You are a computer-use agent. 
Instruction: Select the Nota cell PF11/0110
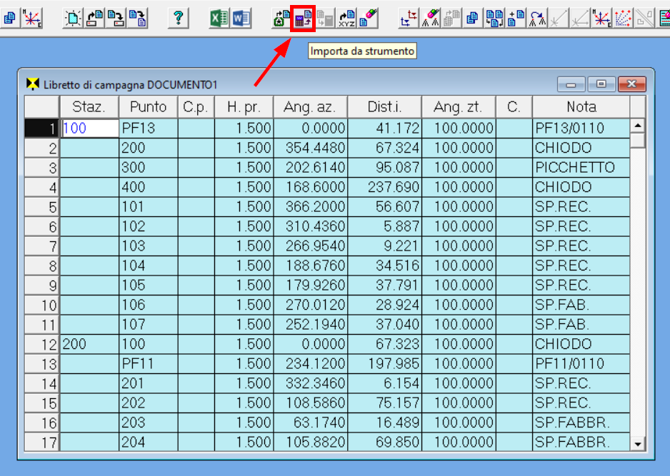pos(581,364)
